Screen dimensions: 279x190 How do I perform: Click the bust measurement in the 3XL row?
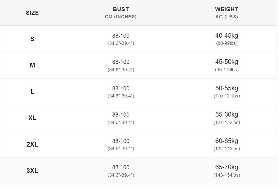[x=121, y=167]
